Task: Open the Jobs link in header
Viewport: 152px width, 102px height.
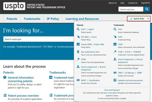Action: pos(122,3)
